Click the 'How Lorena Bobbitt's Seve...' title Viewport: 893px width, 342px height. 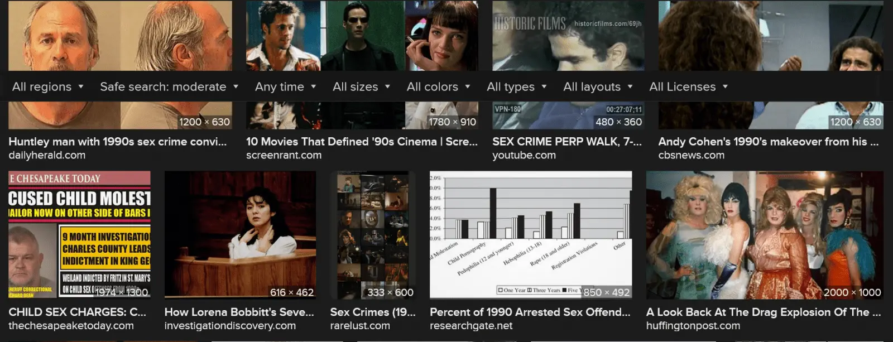click(x=239, y=312)
